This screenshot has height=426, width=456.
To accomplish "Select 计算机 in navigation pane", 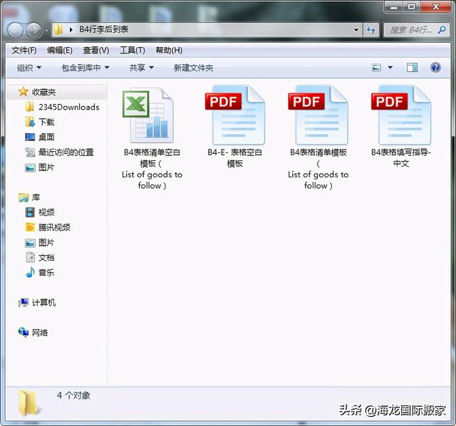I will tap(43, 303).
